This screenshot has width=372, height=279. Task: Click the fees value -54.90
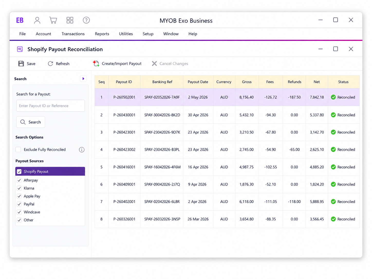tap(271, 150)
